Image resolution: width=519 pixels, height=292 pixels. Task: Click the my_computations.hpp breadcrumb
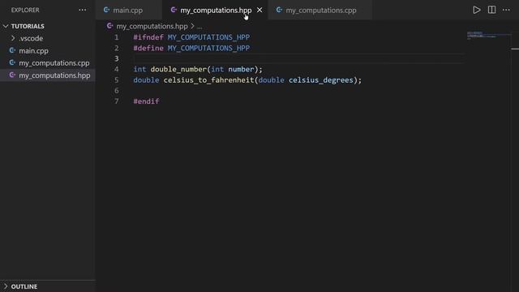click(152, 26)
